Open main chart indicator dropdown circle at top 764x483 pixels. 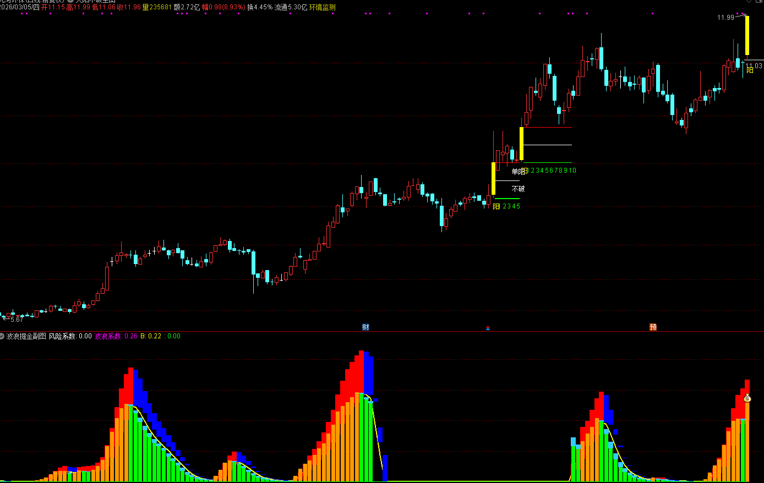pos(70,1)
